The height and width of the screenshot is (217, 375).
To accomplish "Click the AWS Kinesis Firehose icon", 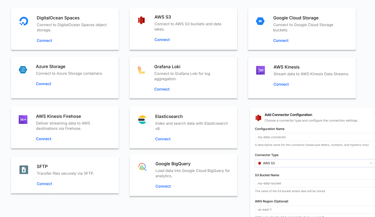I will coord(23,120).
